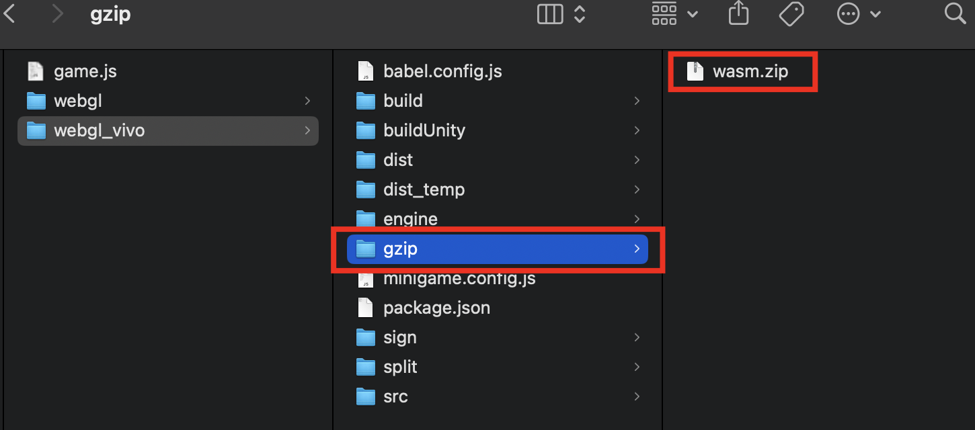Select the babel.config.js file icon
Viewport: 975px width, 430px height.
[365, 71]
